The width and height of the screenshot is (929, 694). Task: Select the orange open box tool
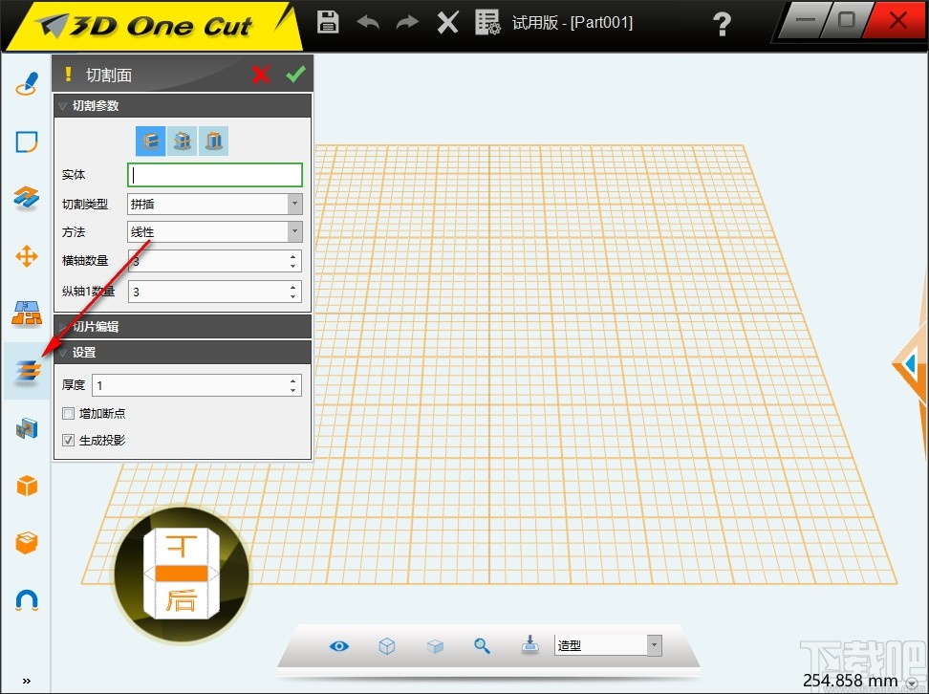coord(27,542)
